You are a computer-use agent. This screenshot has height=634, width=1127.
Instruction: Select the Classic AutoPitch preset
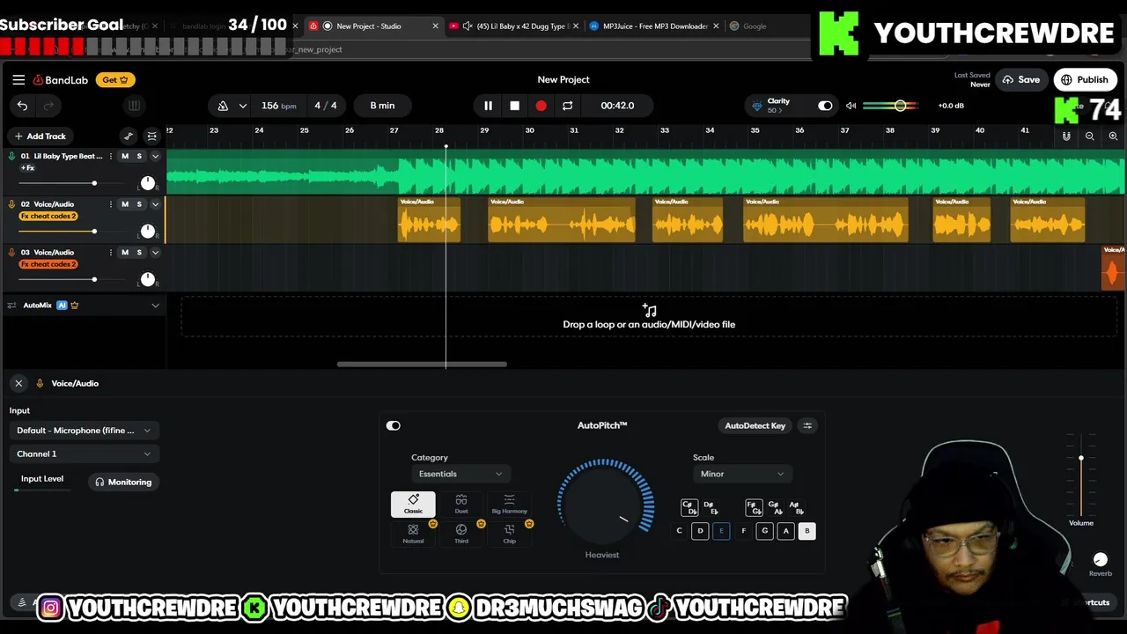pyautogui.click(x=413, y=505)
